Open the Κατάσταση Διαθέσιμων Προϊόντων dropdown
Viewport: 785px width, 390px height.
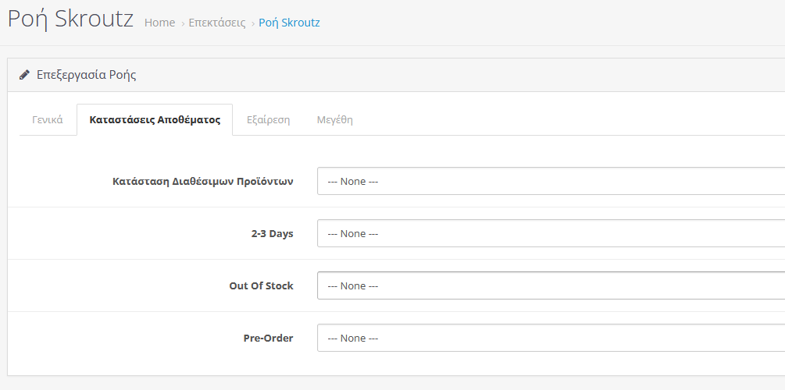(551, 181)
